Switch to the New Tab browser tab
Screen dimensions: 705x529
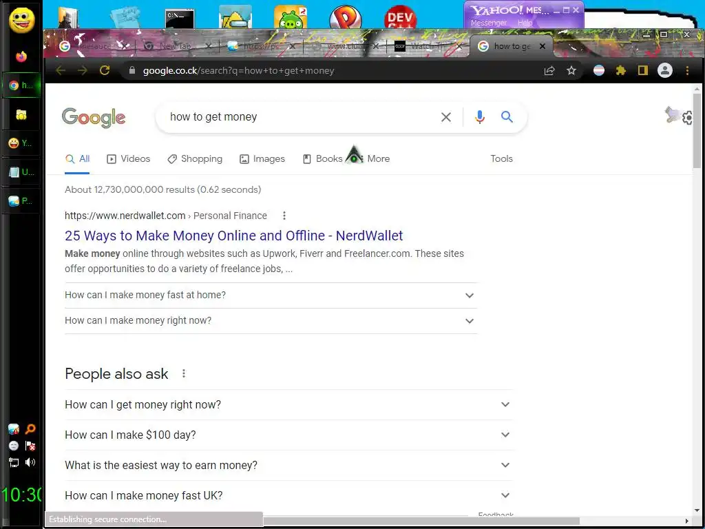point(174,46)
